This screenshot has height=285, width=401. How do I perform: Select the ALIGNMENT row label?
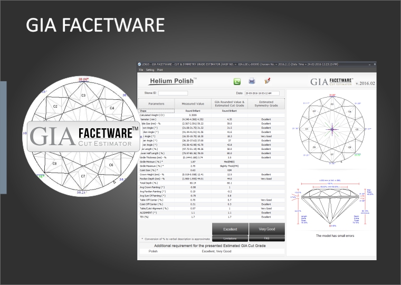click(148, 213)
